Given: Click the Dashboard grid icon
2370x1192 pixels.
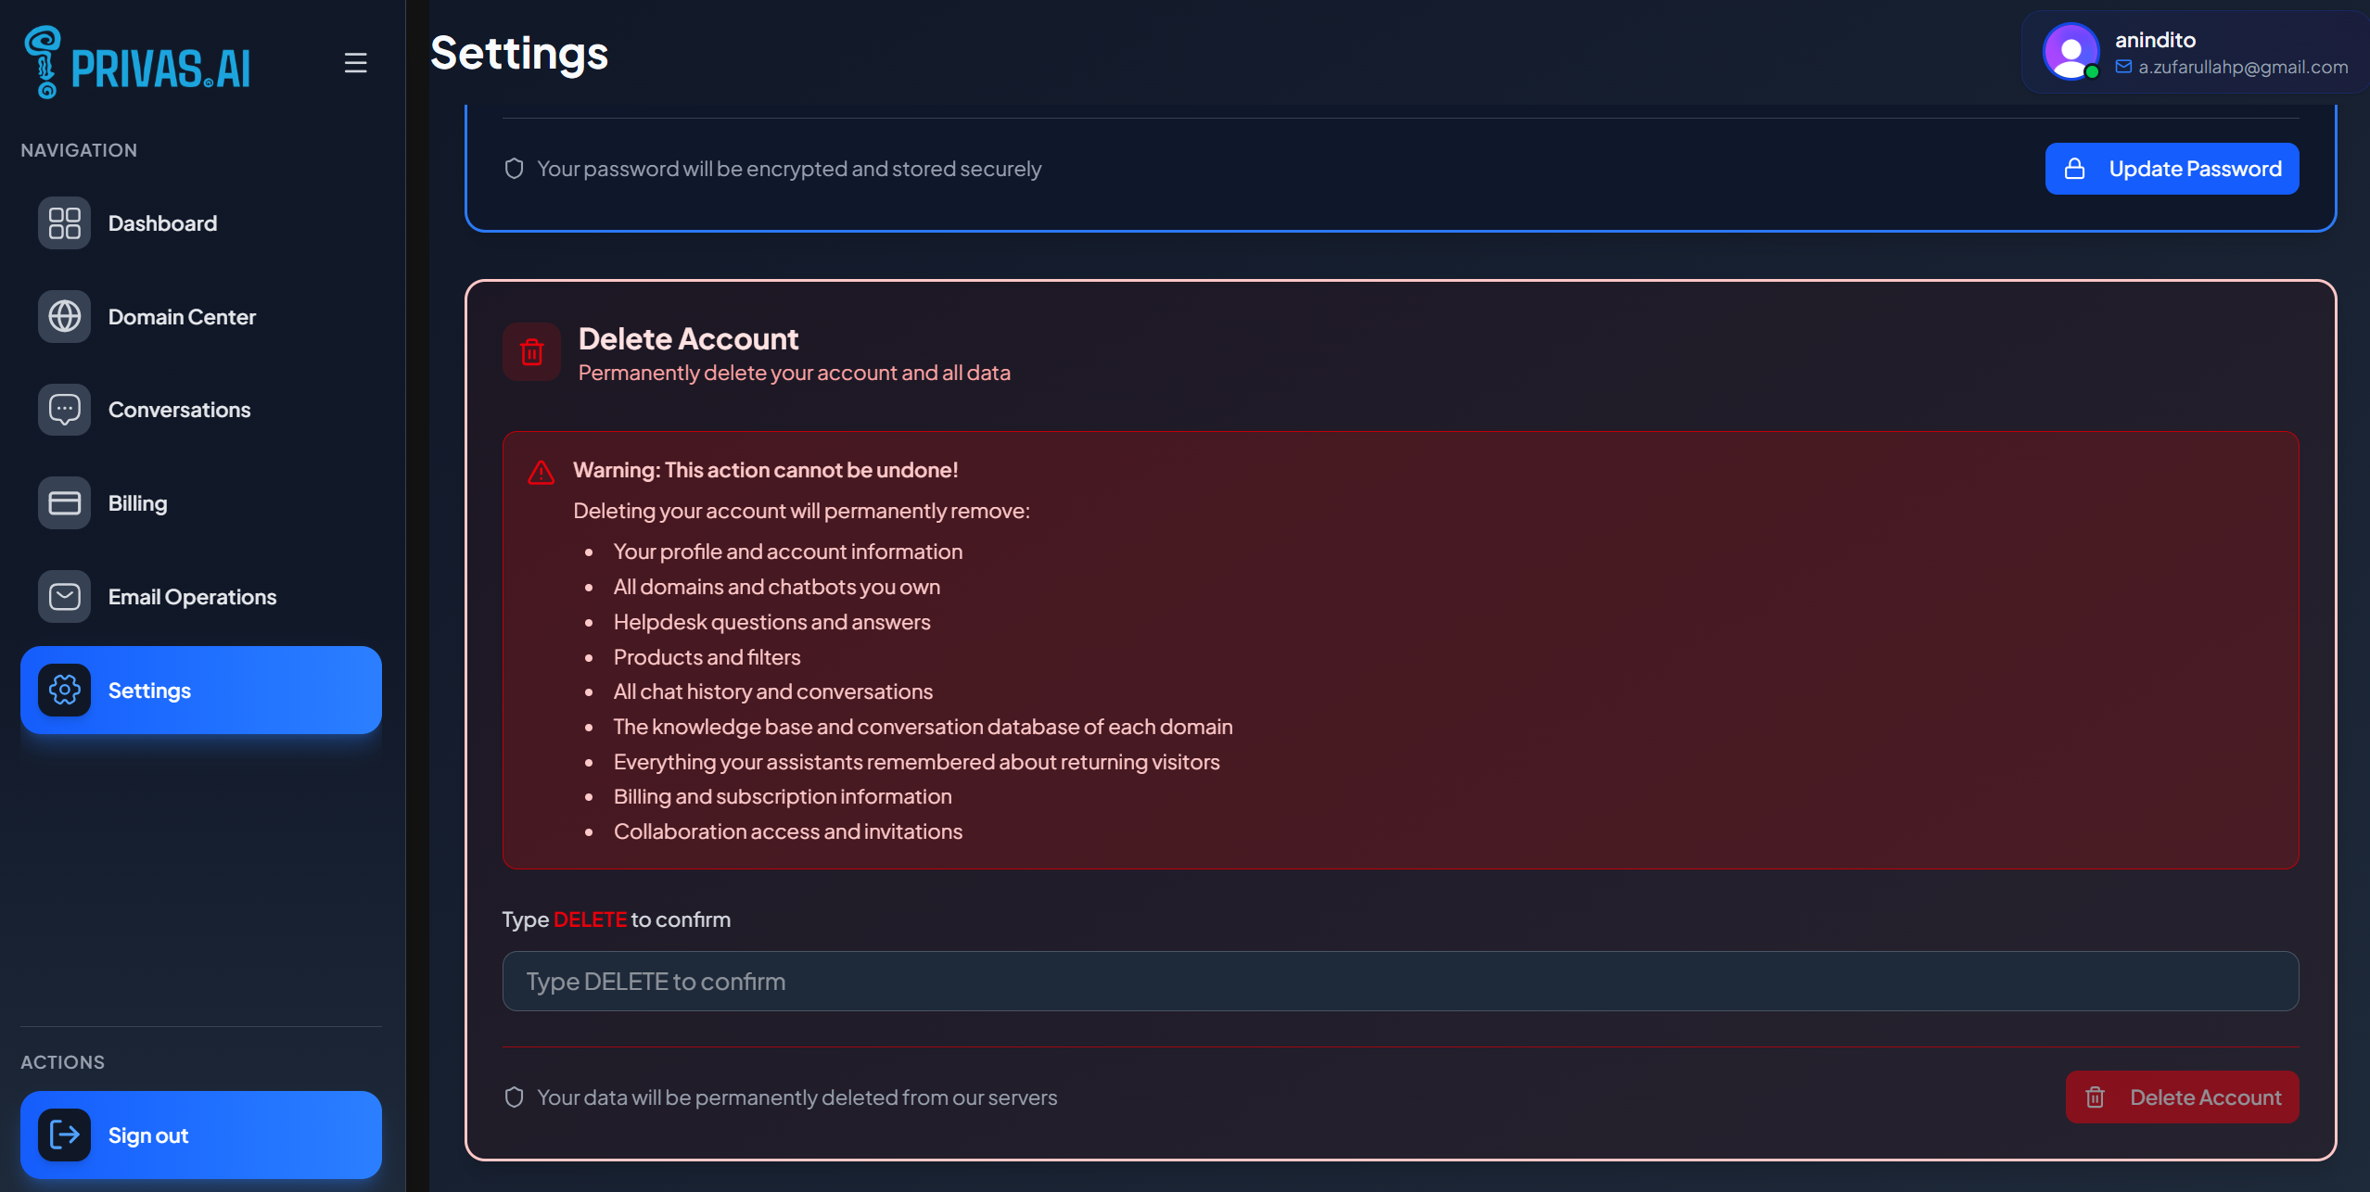Looking at the screenshot, I should click(64, 223).
